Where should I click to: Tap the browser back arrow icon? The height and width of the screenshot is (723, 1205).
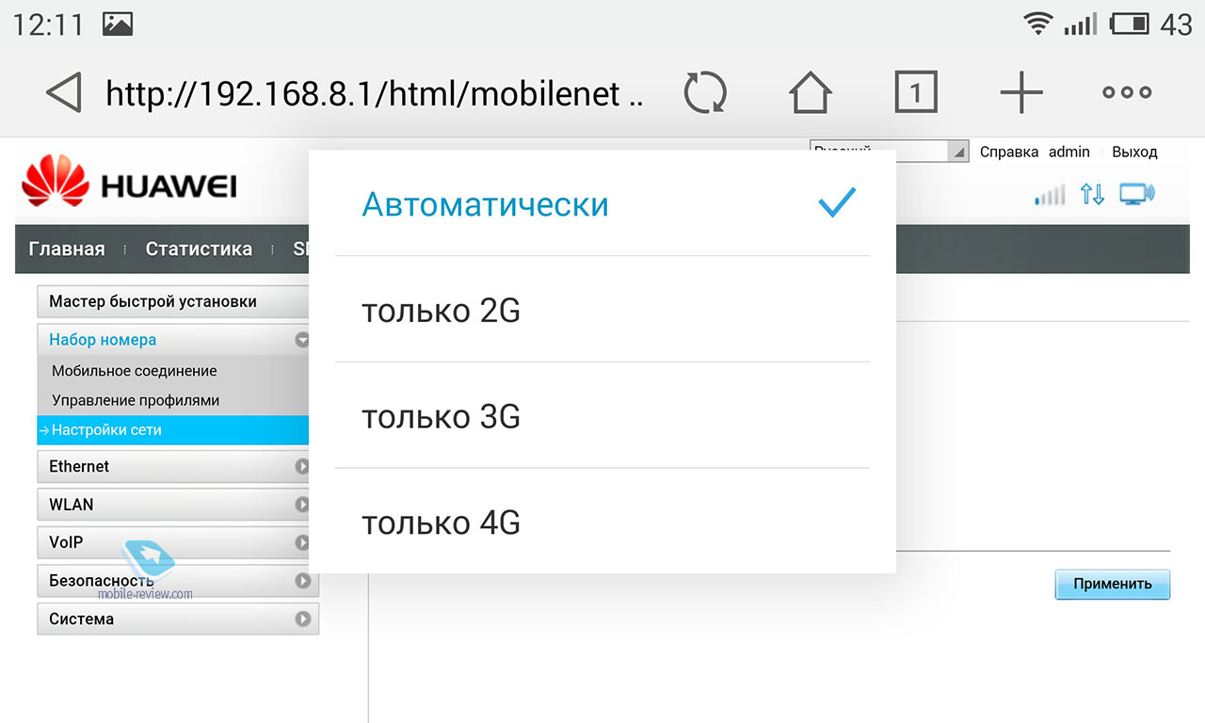pyautogui.click(x=64, y=92)
